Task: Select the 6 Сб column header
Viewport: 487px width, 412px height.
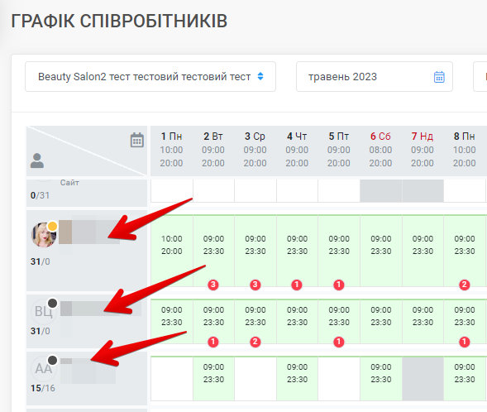Action: [380, 150]
